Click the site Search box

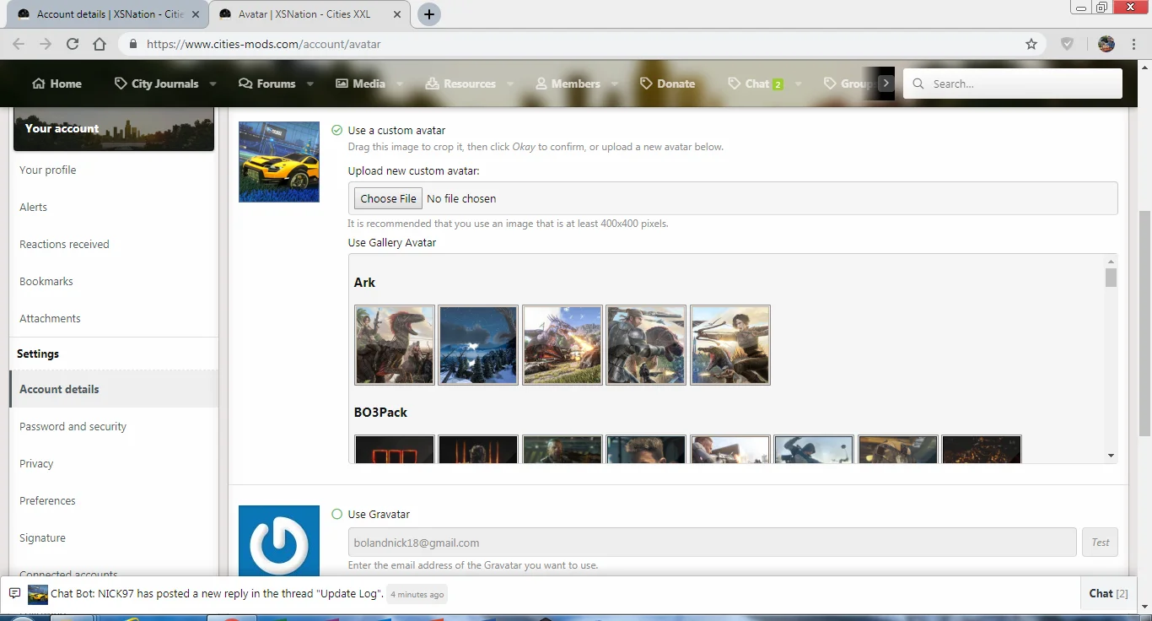[x=1013, y=84]
